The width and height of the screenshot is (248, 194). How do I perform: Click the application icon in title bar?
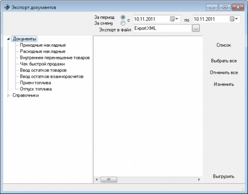point(7,7)
